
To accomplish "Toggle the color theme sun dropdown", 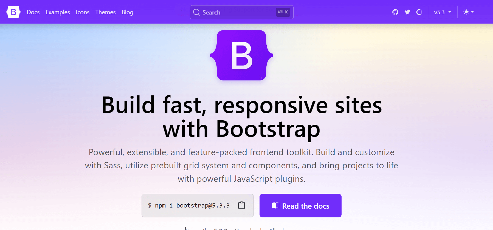I will [469, 12].
